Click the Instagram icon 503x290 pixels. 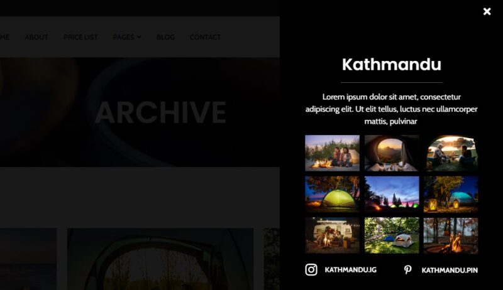click(x=311, y=270)
